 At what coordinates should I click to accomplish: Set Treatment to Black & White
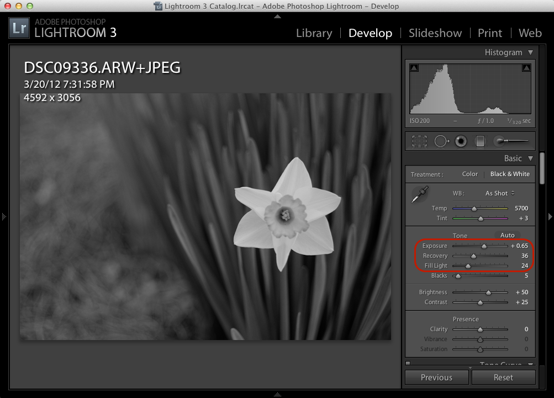click(509, 174)
